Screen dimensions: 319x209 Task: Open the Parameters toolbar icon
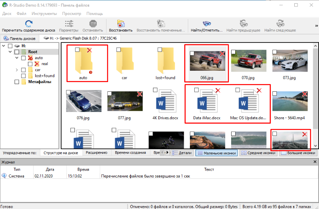[x=69, y=24]
